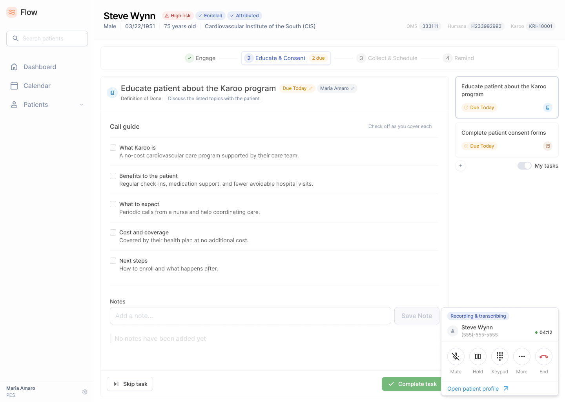Open the Dashboard home icon
The height and width of the screenshot is (402, 565).
tap(14, 67)
